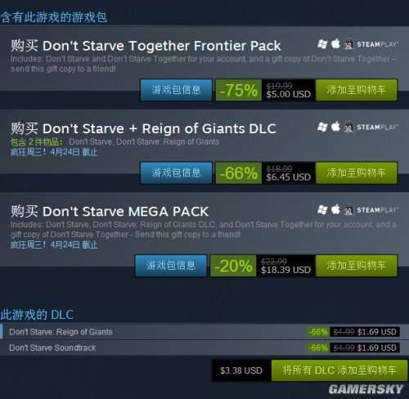Click Linux penguin icon on MEGA PACK row
Screen dimensions: 409x399
(x=348, y=209)
